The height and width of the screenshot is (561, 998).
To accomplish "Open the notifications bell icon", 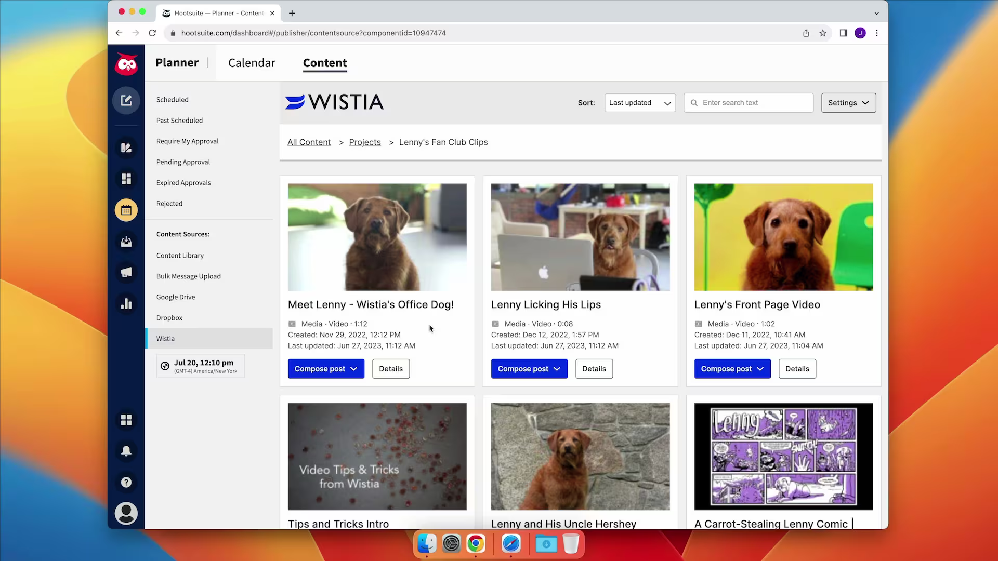I will [126, 451].
